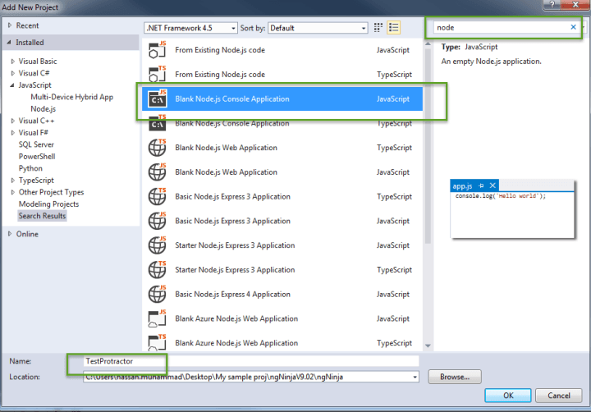591x412 pixels.
Task: Click the Browse... button
Action: [455, 377]
